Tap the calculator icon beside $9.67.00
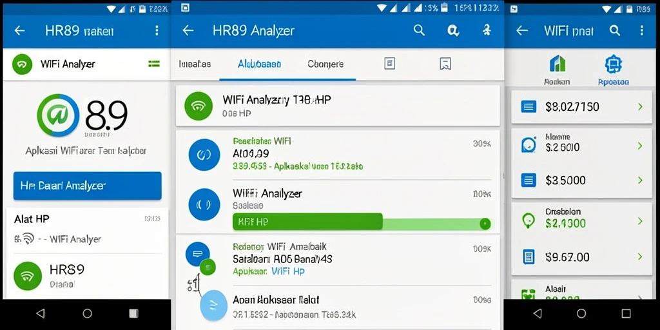 [529, 257]
